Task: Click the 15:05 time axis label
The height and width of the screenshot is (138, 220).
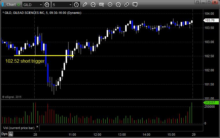Action: pyautogui.click(x=171, y=135)
